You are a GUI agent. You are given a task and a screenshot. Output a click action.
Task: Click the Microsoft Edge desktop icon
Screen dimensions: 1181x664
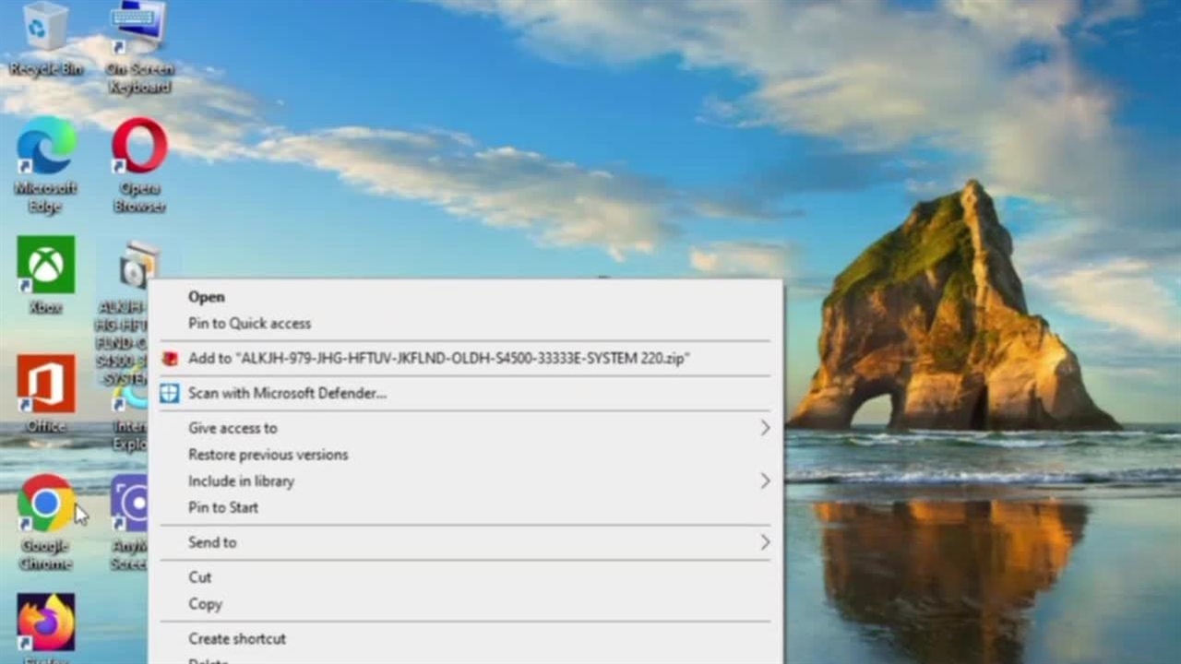(x=45, y=146)
